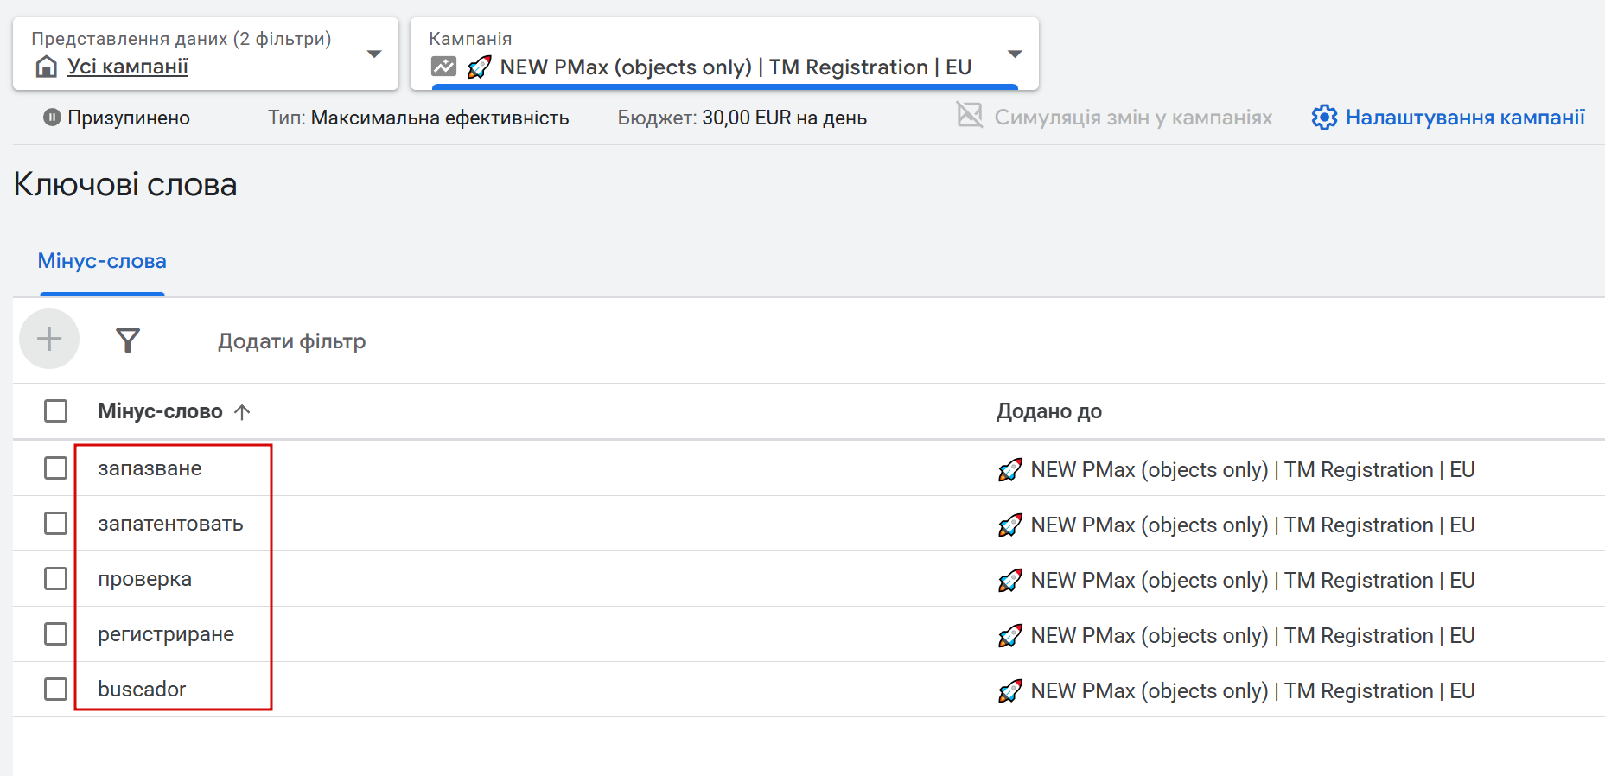This screenshot has height=776, width=1605.
Task: Toggle the select-all checkbox in table header
Action: click(x=56, y=410)
